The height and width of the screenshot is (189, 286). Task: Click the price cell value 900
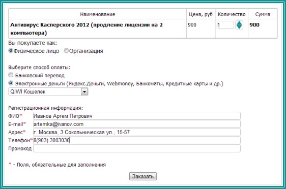[192, 25]
